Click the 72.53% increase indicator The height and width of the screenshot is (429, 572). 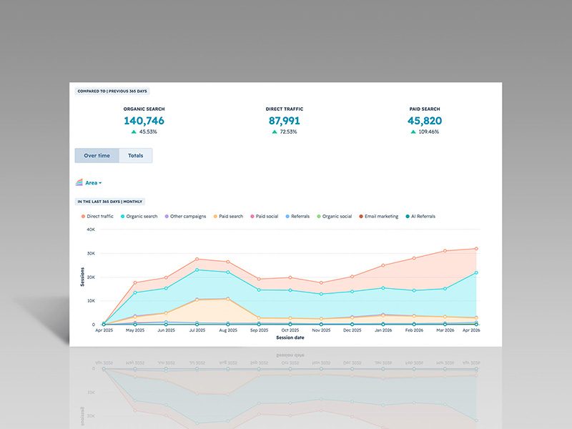285,132
